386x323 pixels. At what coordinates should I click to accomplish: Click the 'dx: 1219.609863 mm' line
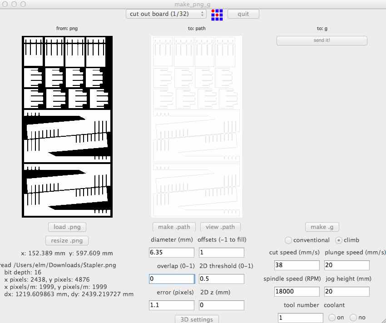(69, 294)
